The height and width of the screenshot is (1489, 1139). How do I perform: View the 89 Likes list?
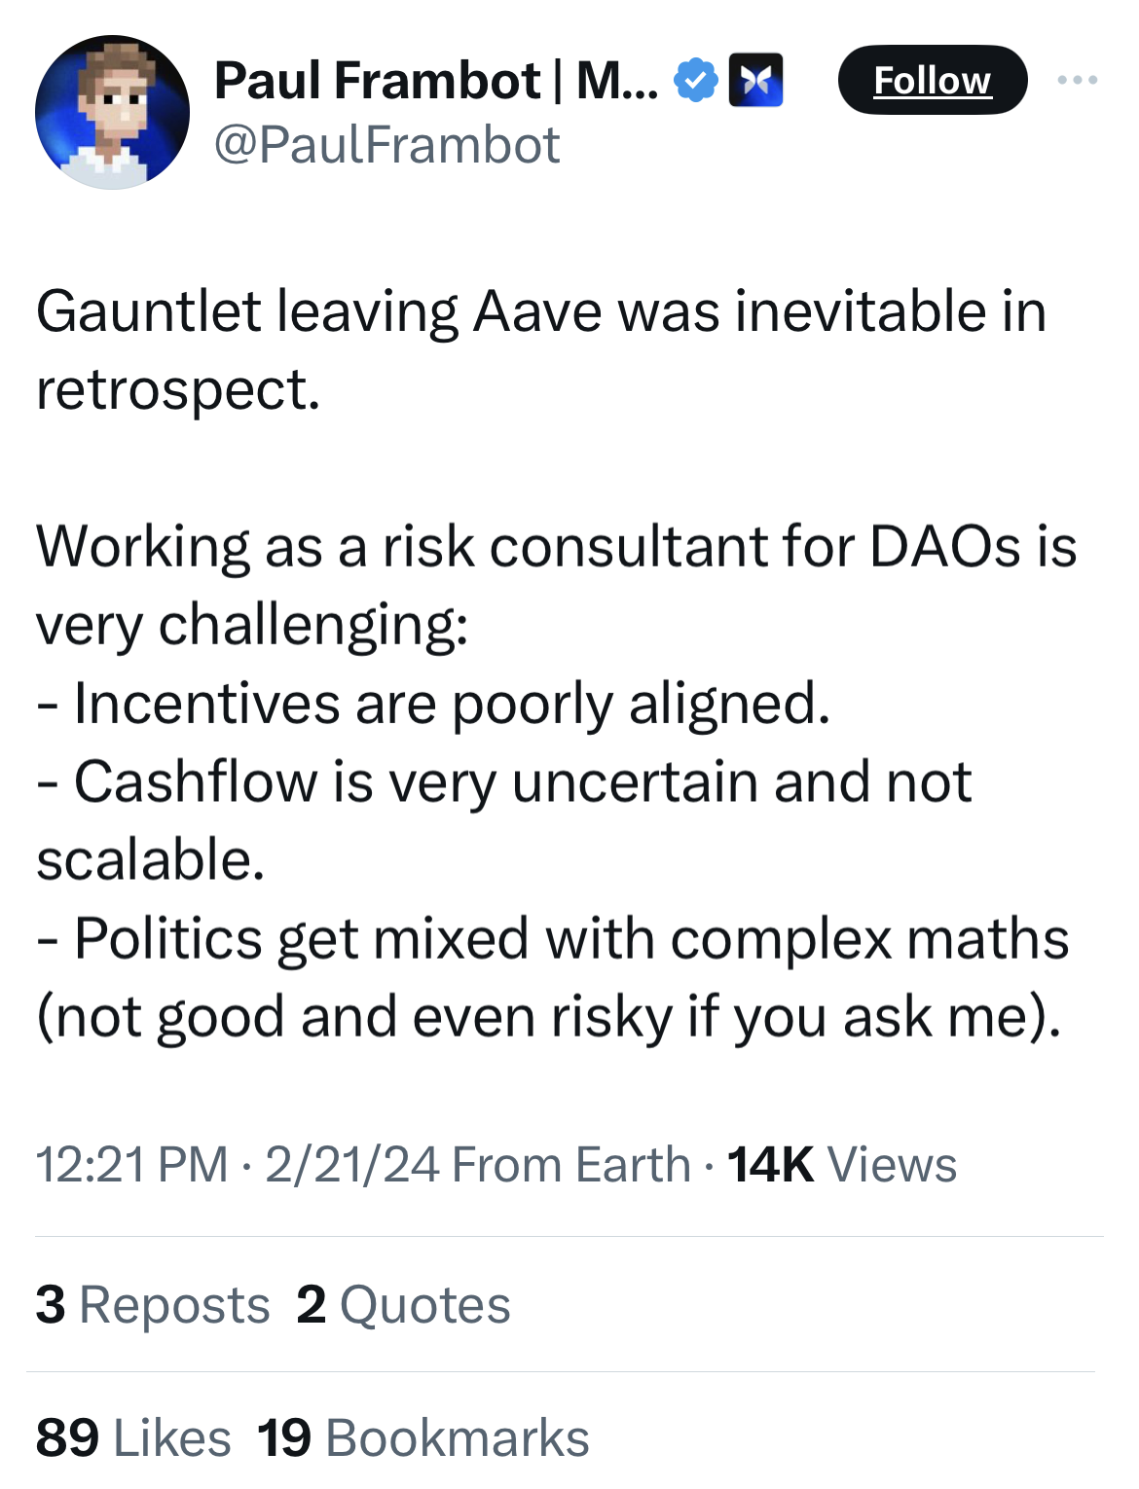point(133,1438)
